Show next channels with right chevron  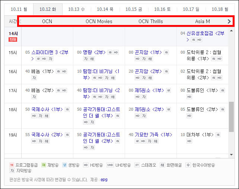[x=229, y=21]
